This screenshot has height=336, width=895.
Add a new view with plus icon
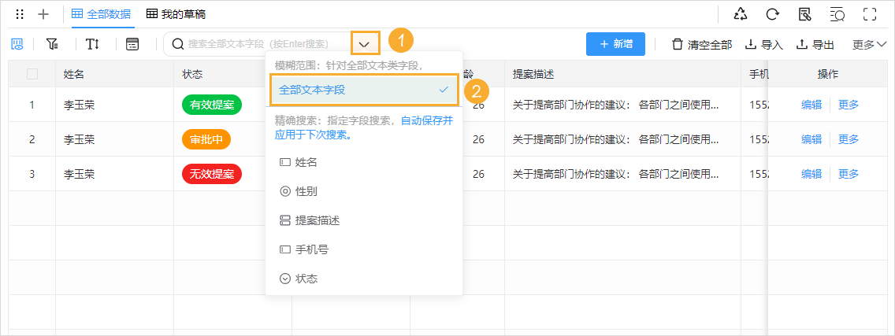tap(43, 14)
